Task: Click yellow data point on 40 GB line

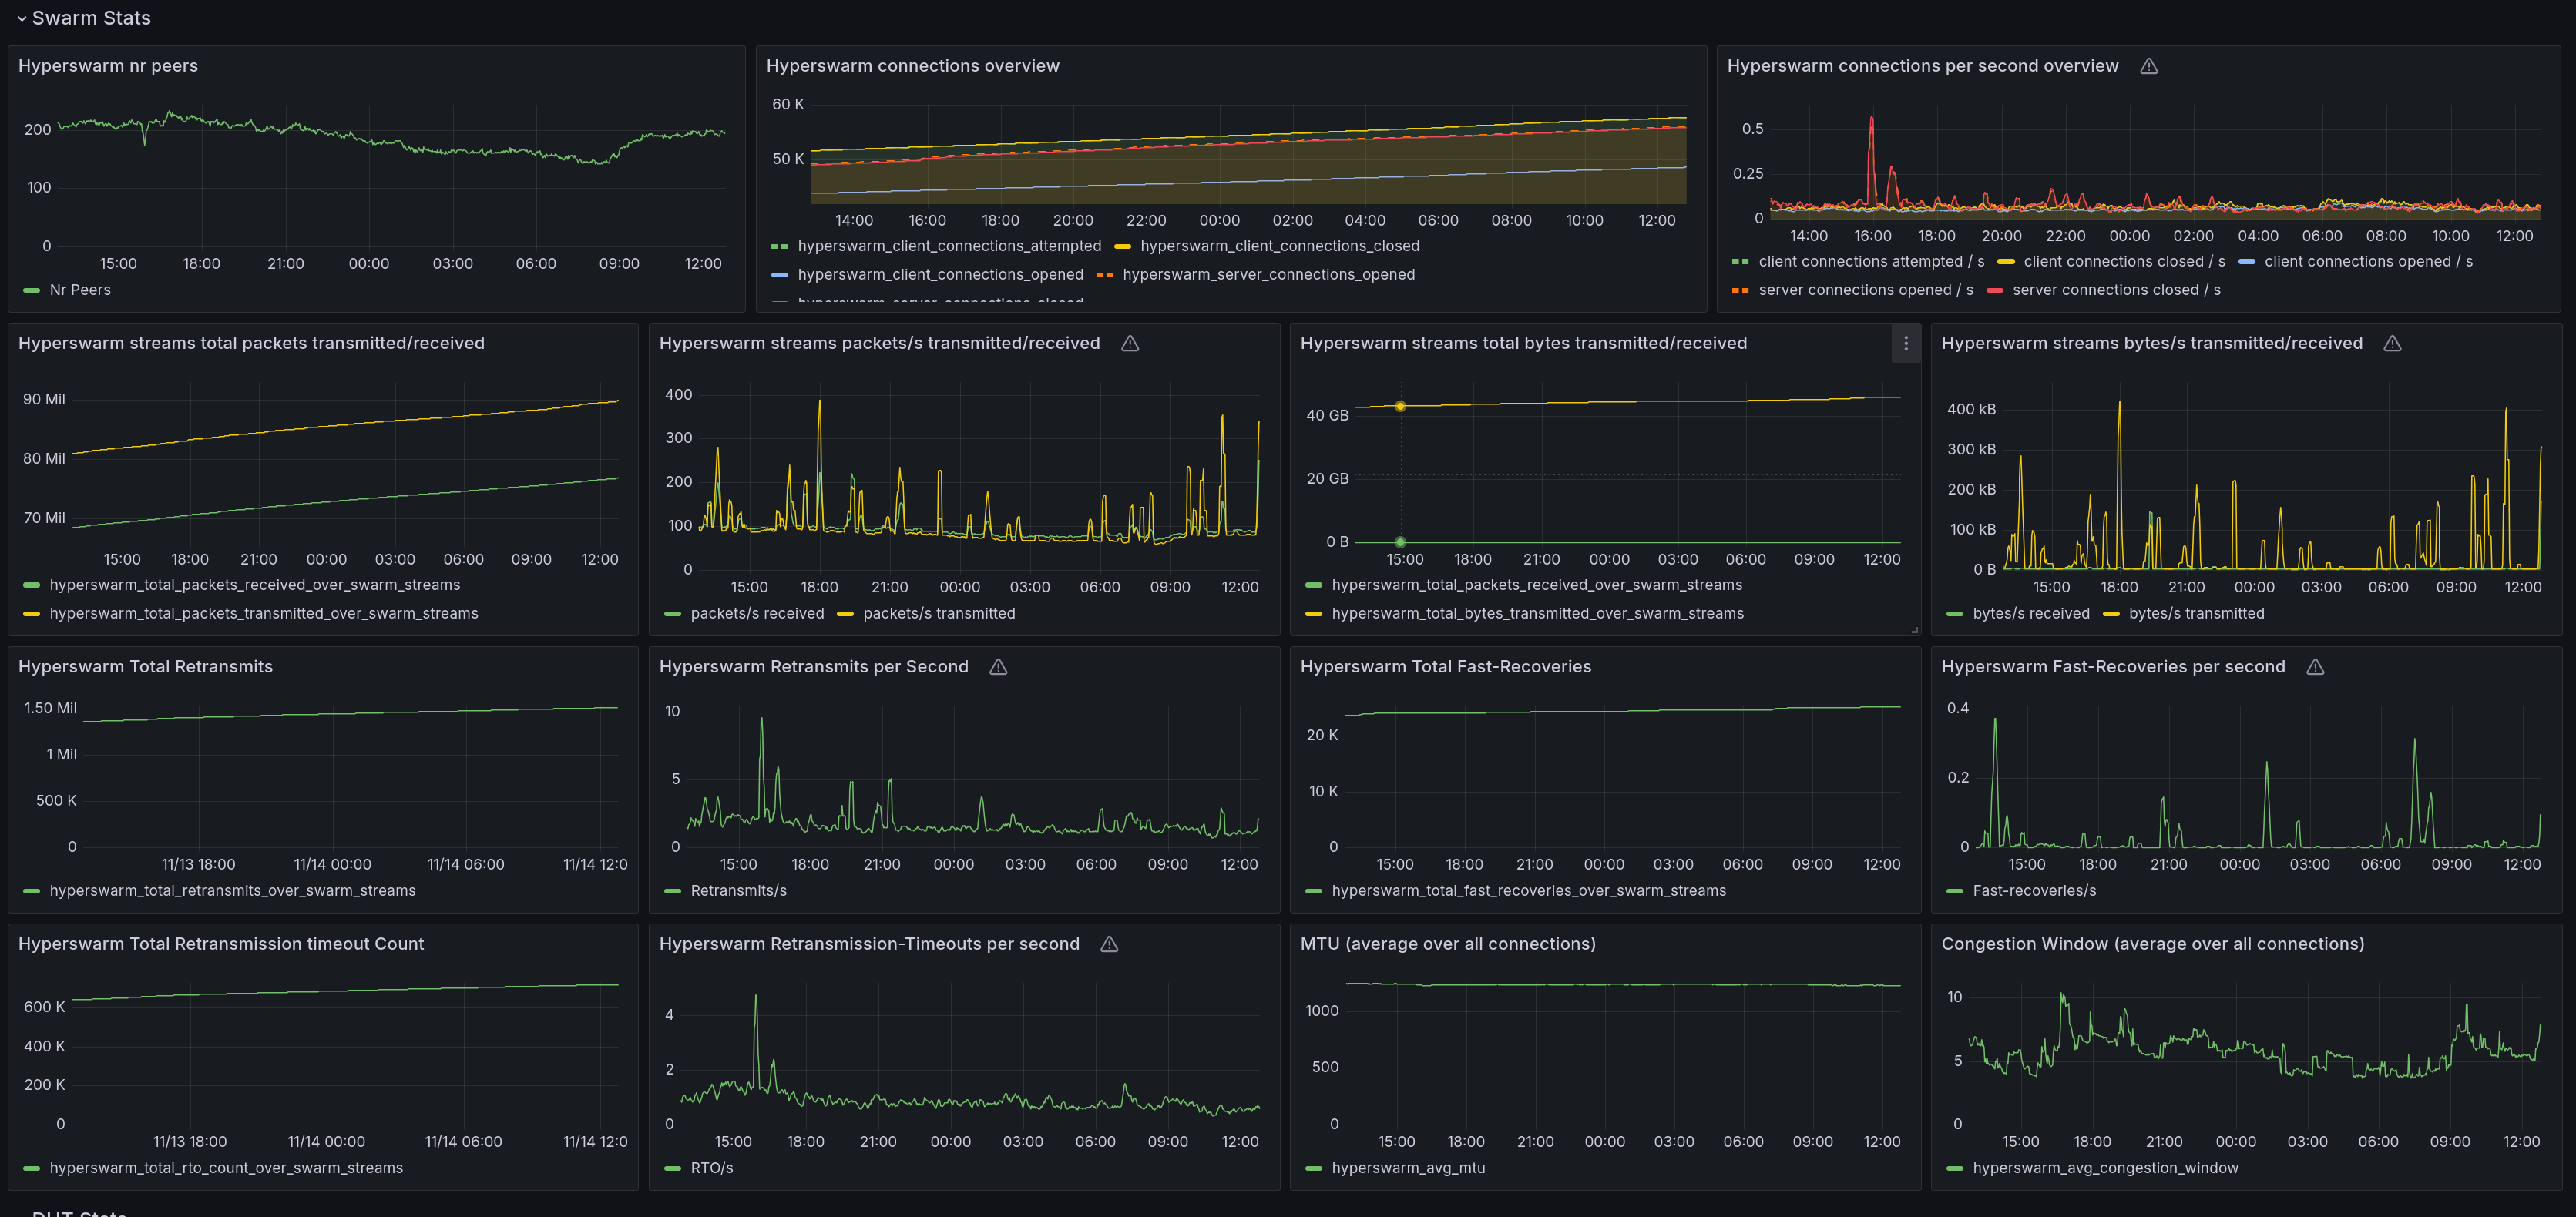Action: 1400,406
